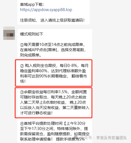The image size is (131, 143).
Task: Click the 注册须知 invitation code line
Action: point(52,20)
